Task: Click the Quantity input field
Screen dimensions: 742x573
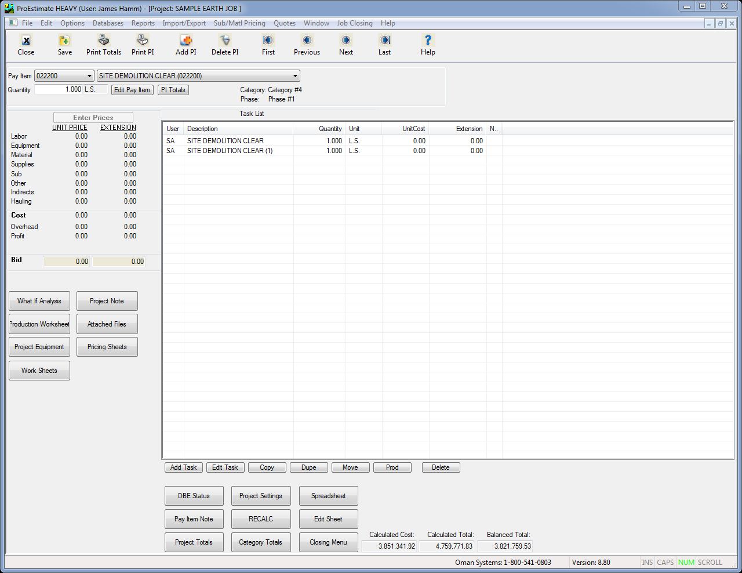Action: (59, 89)
